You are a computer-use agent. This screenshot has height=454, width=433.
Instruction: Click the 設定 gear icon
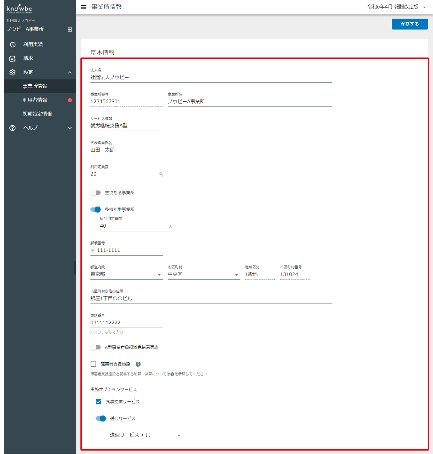(x=13, y=72)
